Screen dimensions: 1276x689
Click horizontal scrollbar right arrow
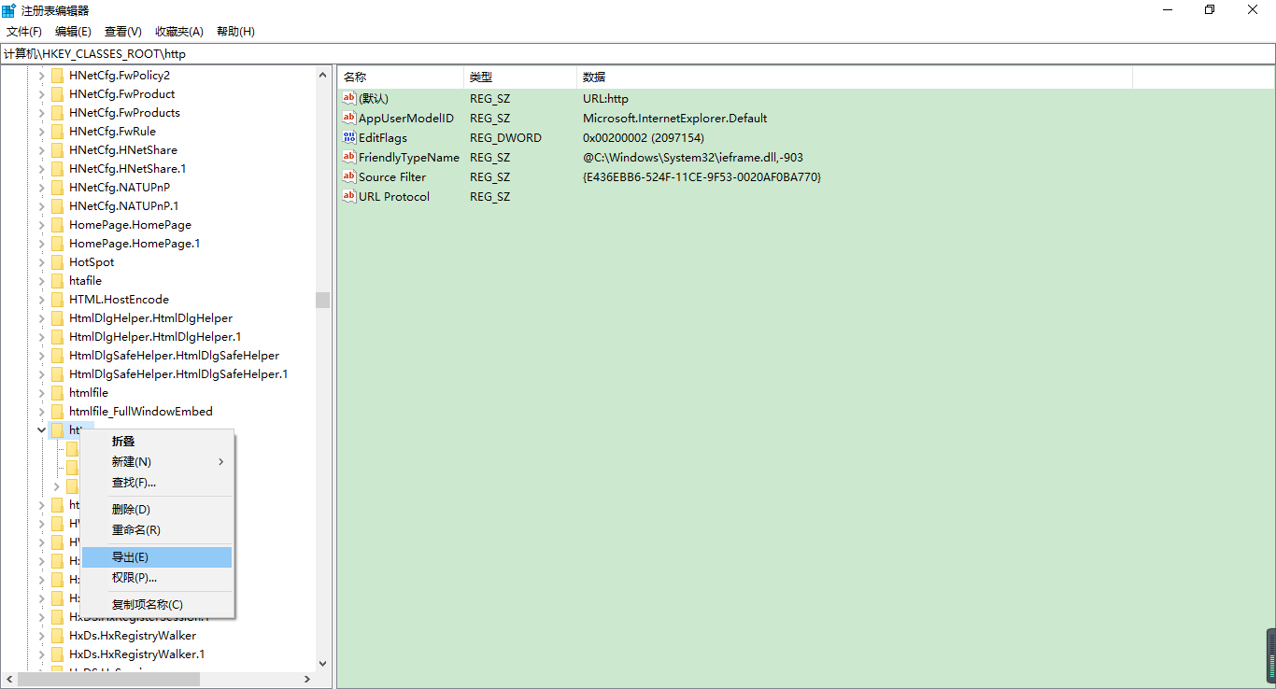tap(306, 680)
